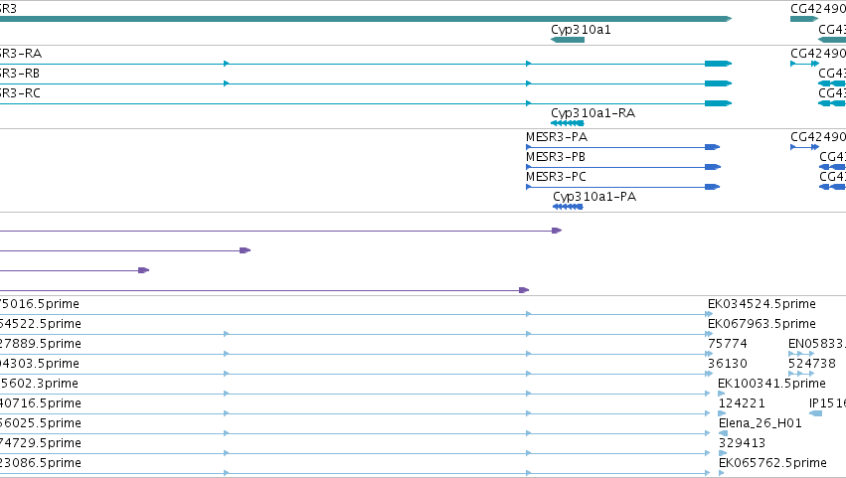Open the MESR3-PC protein label
Viewport: 846px width, 478px height.
coord(557,177)
